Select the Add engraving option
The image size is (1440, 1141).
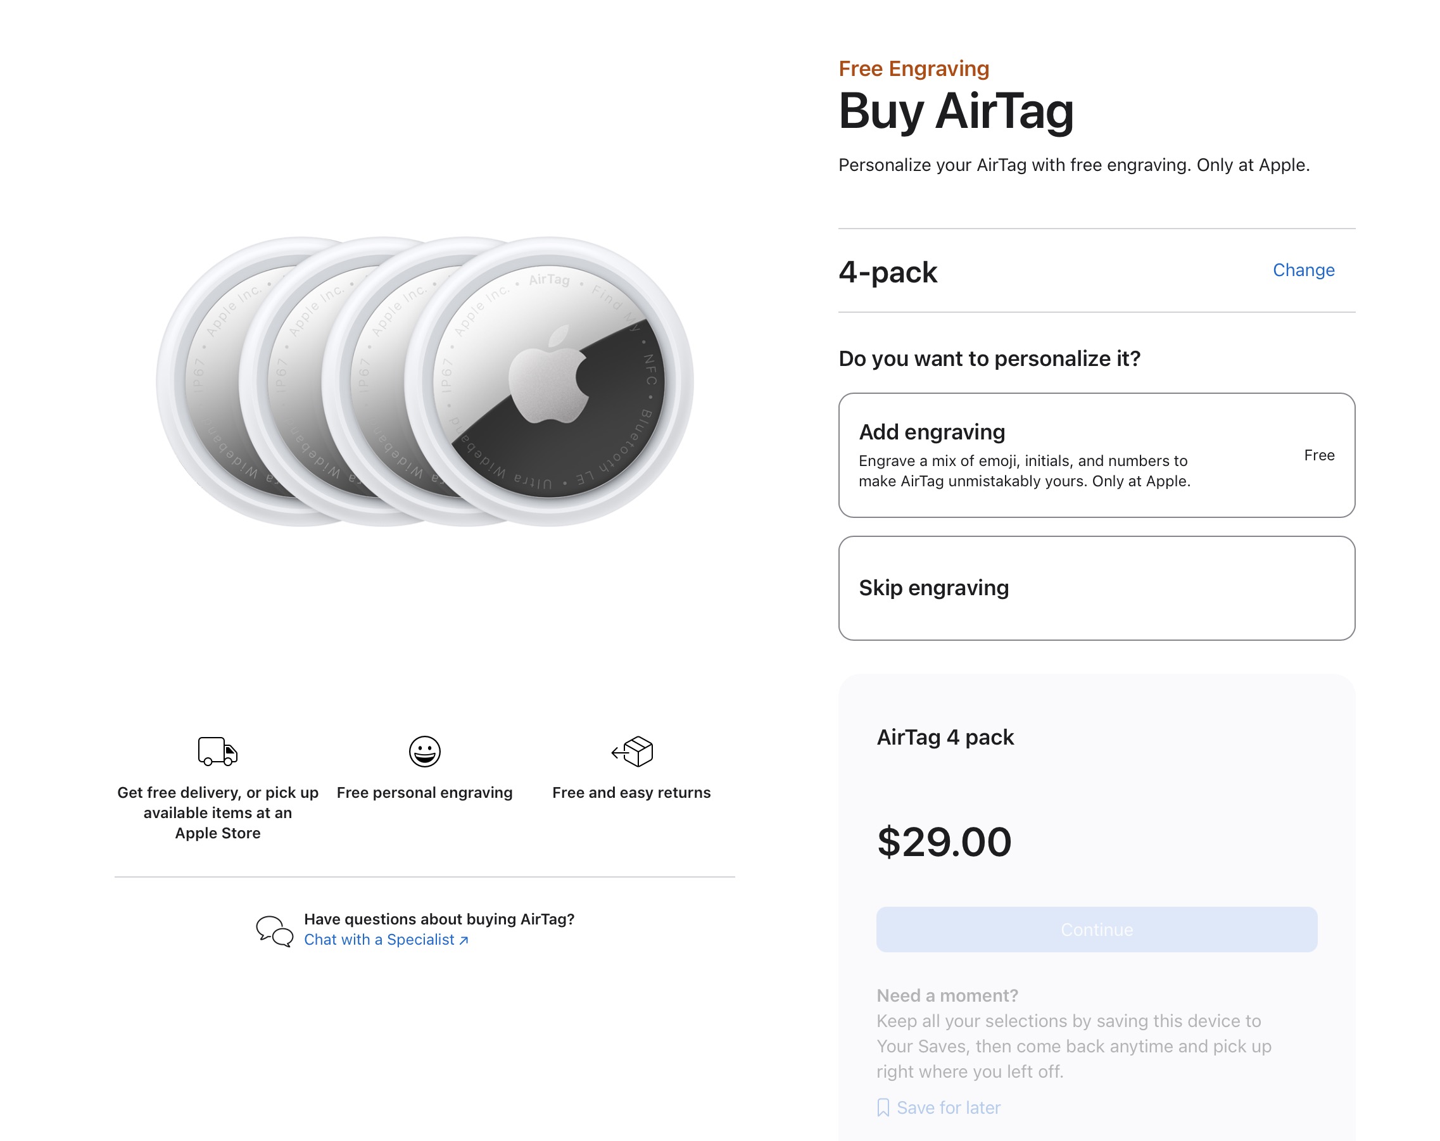pos(1096,455)
